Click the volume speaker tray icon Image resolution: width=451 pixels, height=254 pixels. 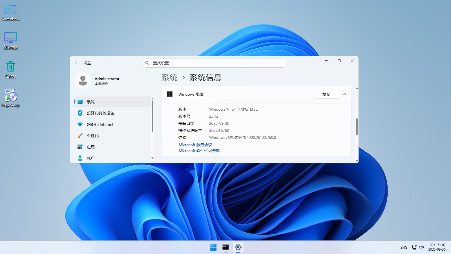(x=421, y=247)
